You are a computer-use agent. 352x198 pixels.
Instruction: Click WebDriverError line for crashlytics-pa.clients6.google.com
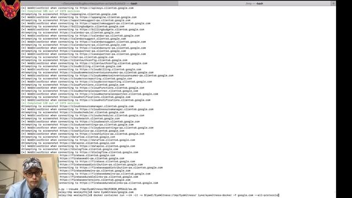pyautogui.click(x=83, y=134)
